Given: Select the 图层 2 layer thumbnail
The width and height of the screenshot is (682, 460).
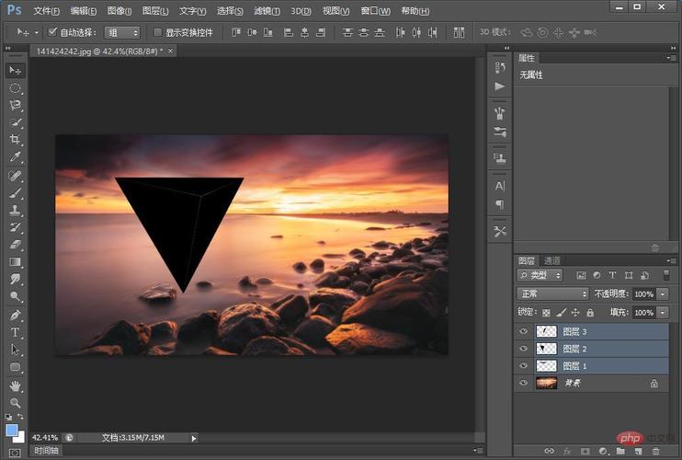Looking at the screenshot, I should pos(546,349).
